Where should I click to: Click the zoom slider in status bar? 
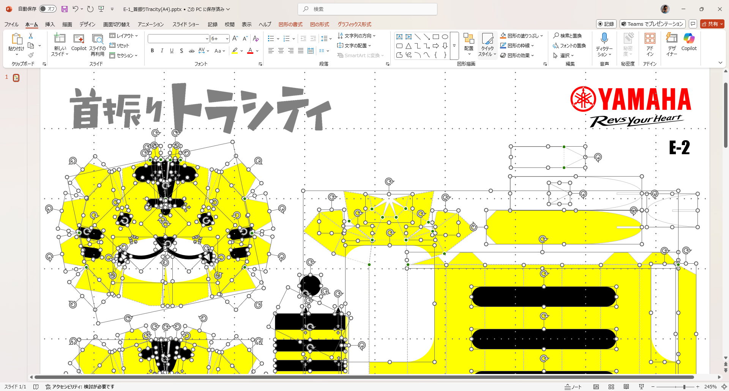(684, 387)
